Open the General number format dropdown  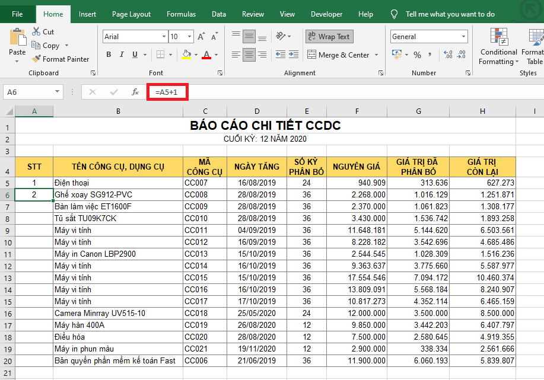click(x=463, y=37)
